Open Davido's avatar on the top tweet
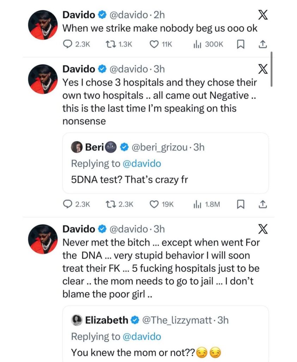The width and height of the screenshot is (297, 362). 43,24
